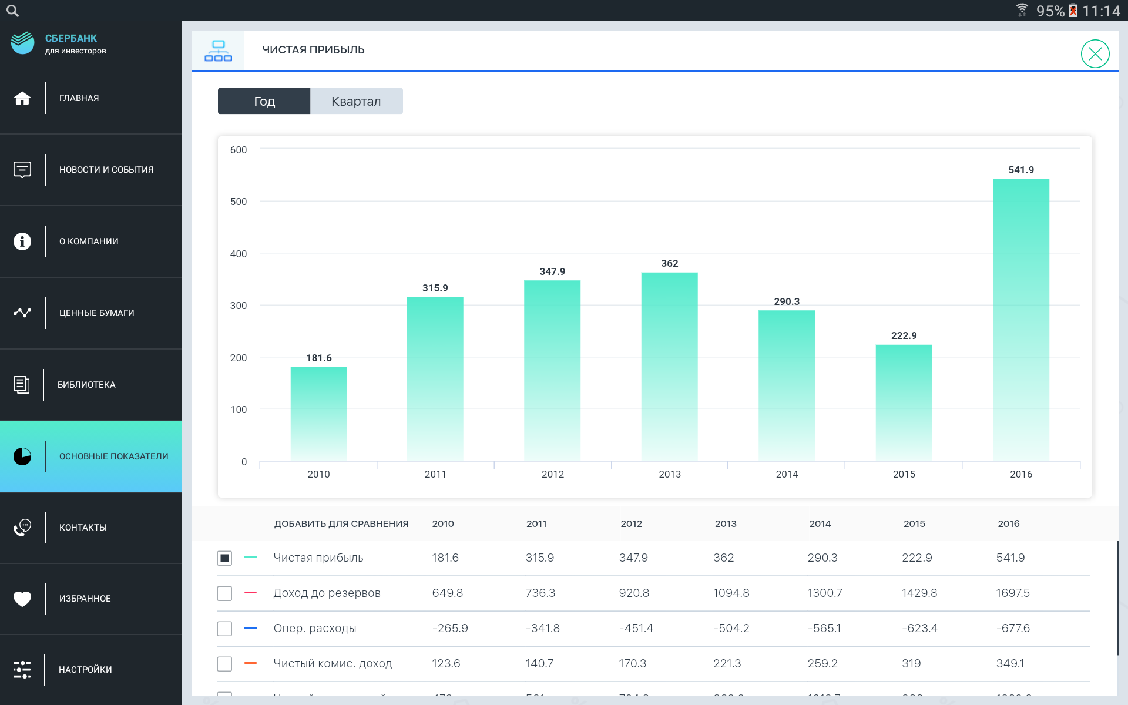Open the Библиотека document icon

tap(22, 385)
